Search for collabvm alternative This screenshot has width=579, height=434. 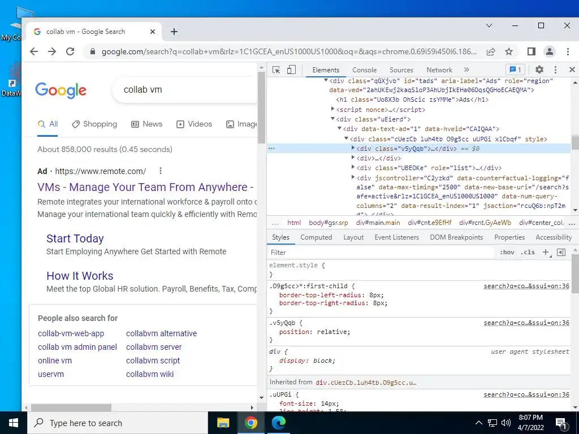pyautogui.click(x=161, y=333)
